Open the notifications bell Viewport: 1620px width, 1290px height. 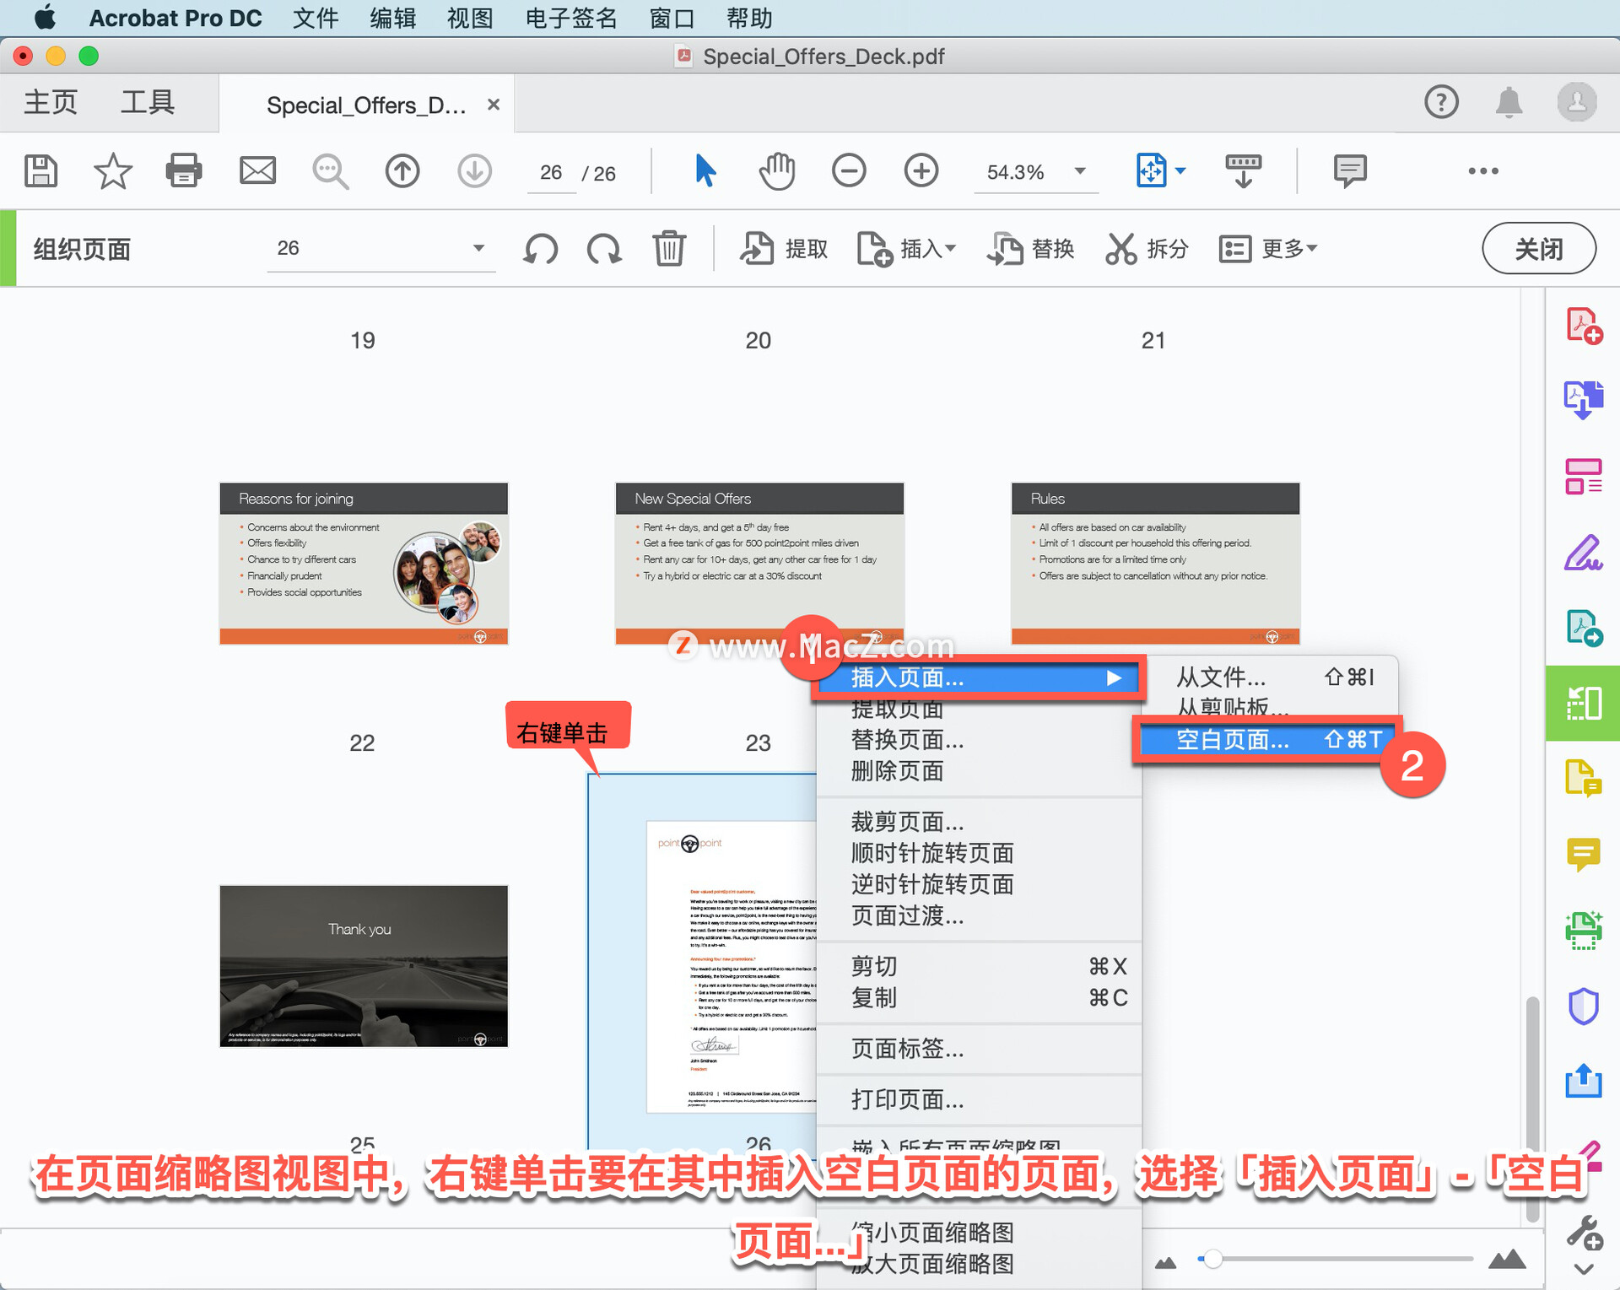1509,102
